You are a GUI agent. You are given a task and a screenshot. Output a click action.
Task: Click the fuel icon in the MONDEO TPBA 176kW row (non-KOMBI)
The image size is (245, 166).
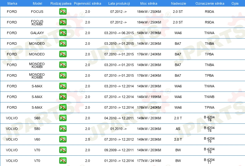tap(63, 54)
